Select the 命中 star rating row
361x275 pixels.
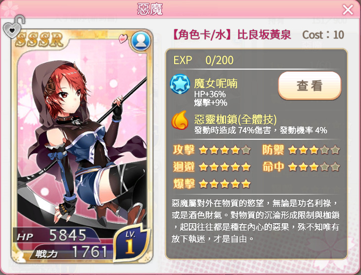click(x=301, y=167)
